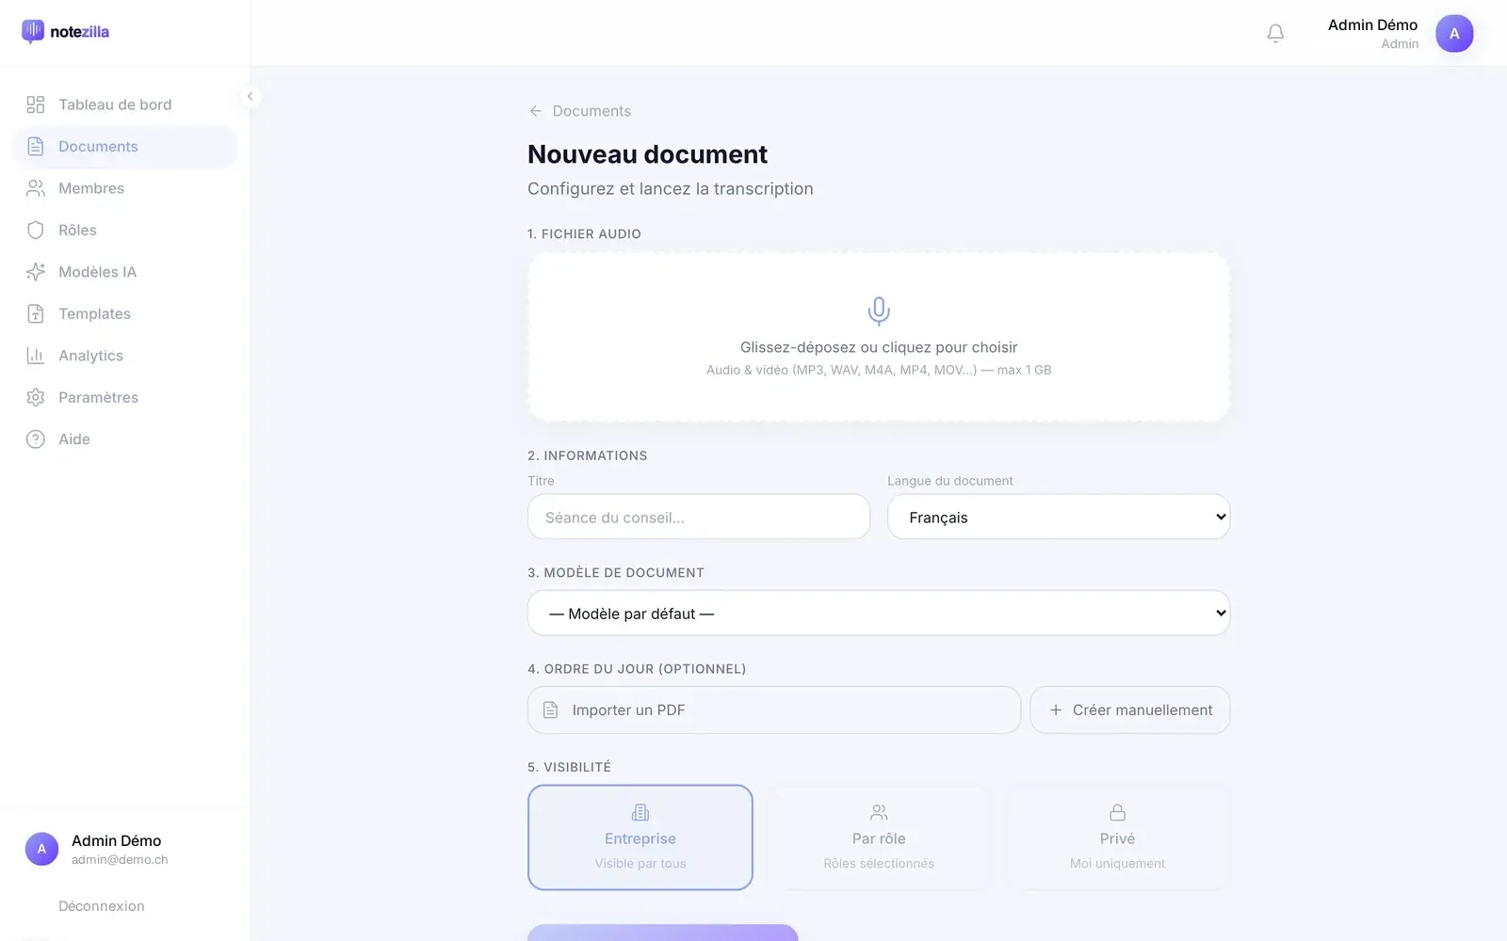Screen dimensions: 1507x941
Task: Click the Aide question mark icon
Action: (36, 439)
